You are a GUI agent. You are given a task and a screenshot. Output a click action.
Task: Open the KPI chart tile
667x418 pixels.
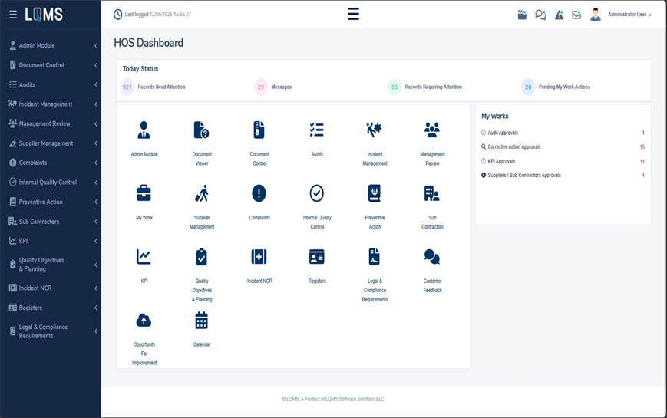tap(144, 265)
